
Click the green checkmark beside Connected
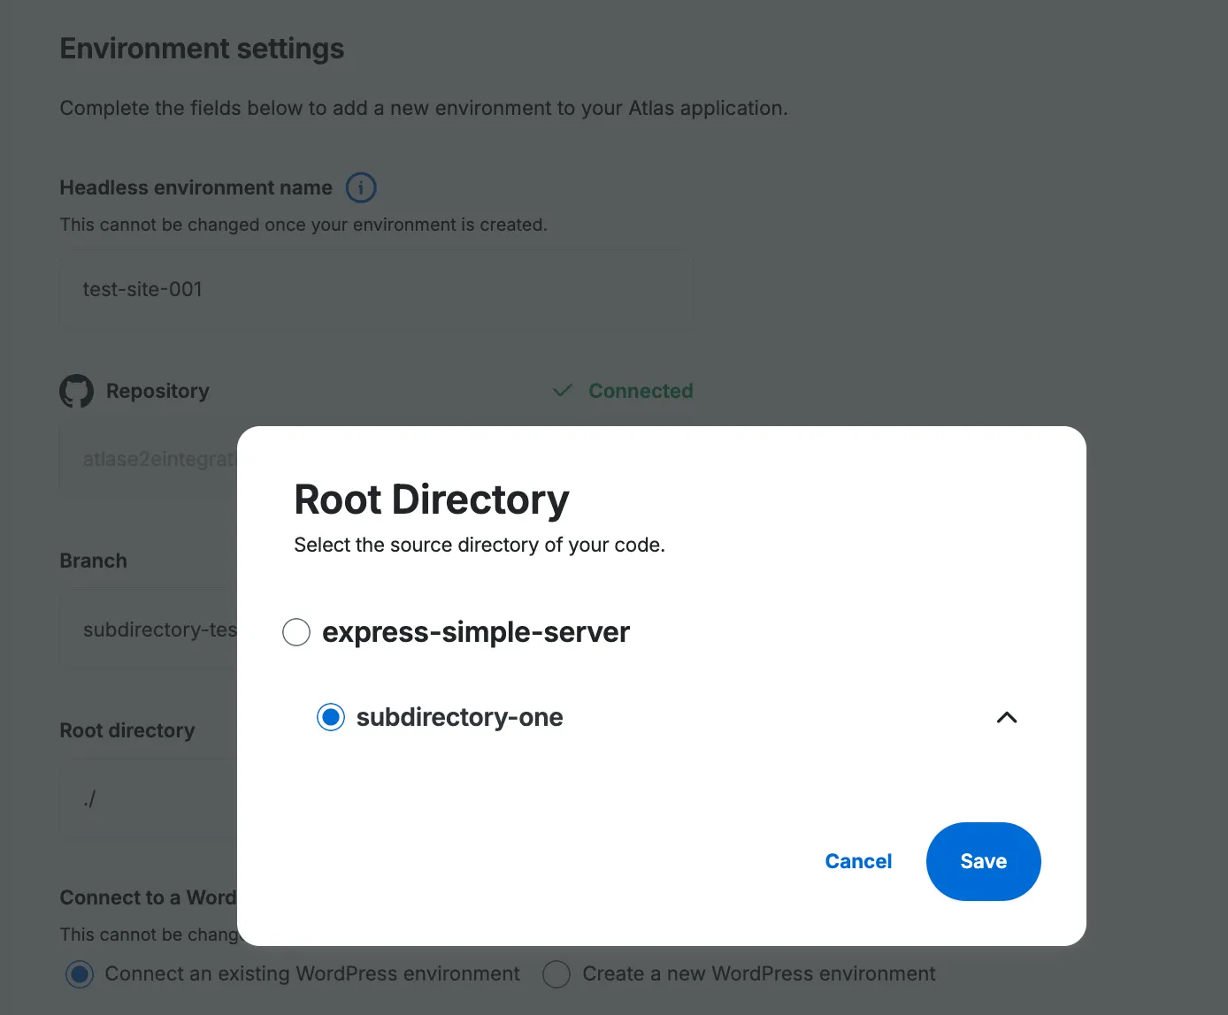562,391
